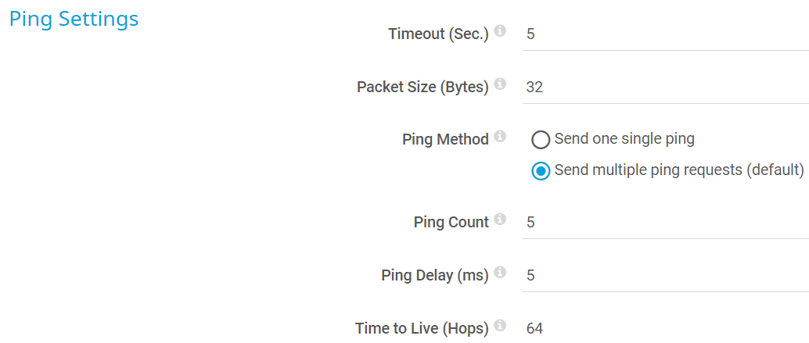Show the Ping Delay info tooltip icon
This screenshot has width=809, height=343.
[x=501, y=272]
